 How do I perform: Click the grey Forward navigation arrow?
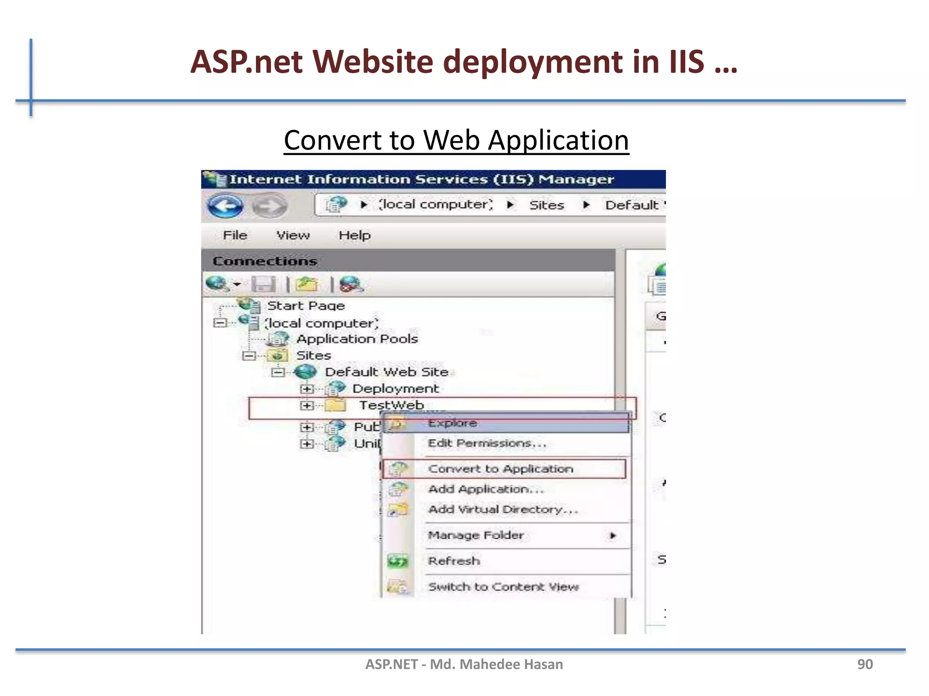pyautogui.click(x=269, y=206)
